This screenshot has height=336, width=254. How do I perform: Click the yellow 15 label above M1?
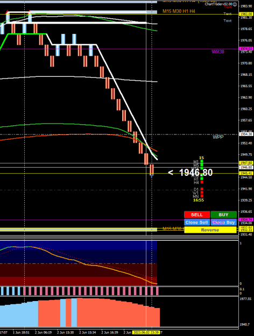(x=201, y=158)
